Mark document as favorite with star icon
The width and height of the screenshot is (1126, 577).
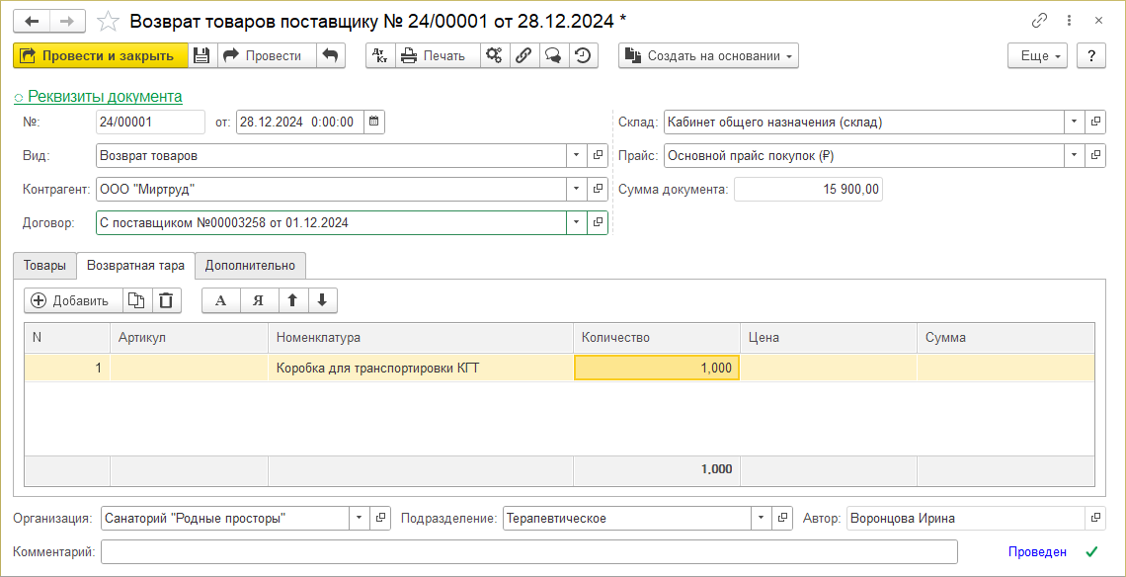pos(110,21)
